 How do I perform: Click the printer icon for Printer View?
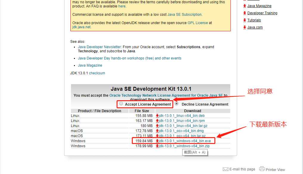(x=262, y=169)
